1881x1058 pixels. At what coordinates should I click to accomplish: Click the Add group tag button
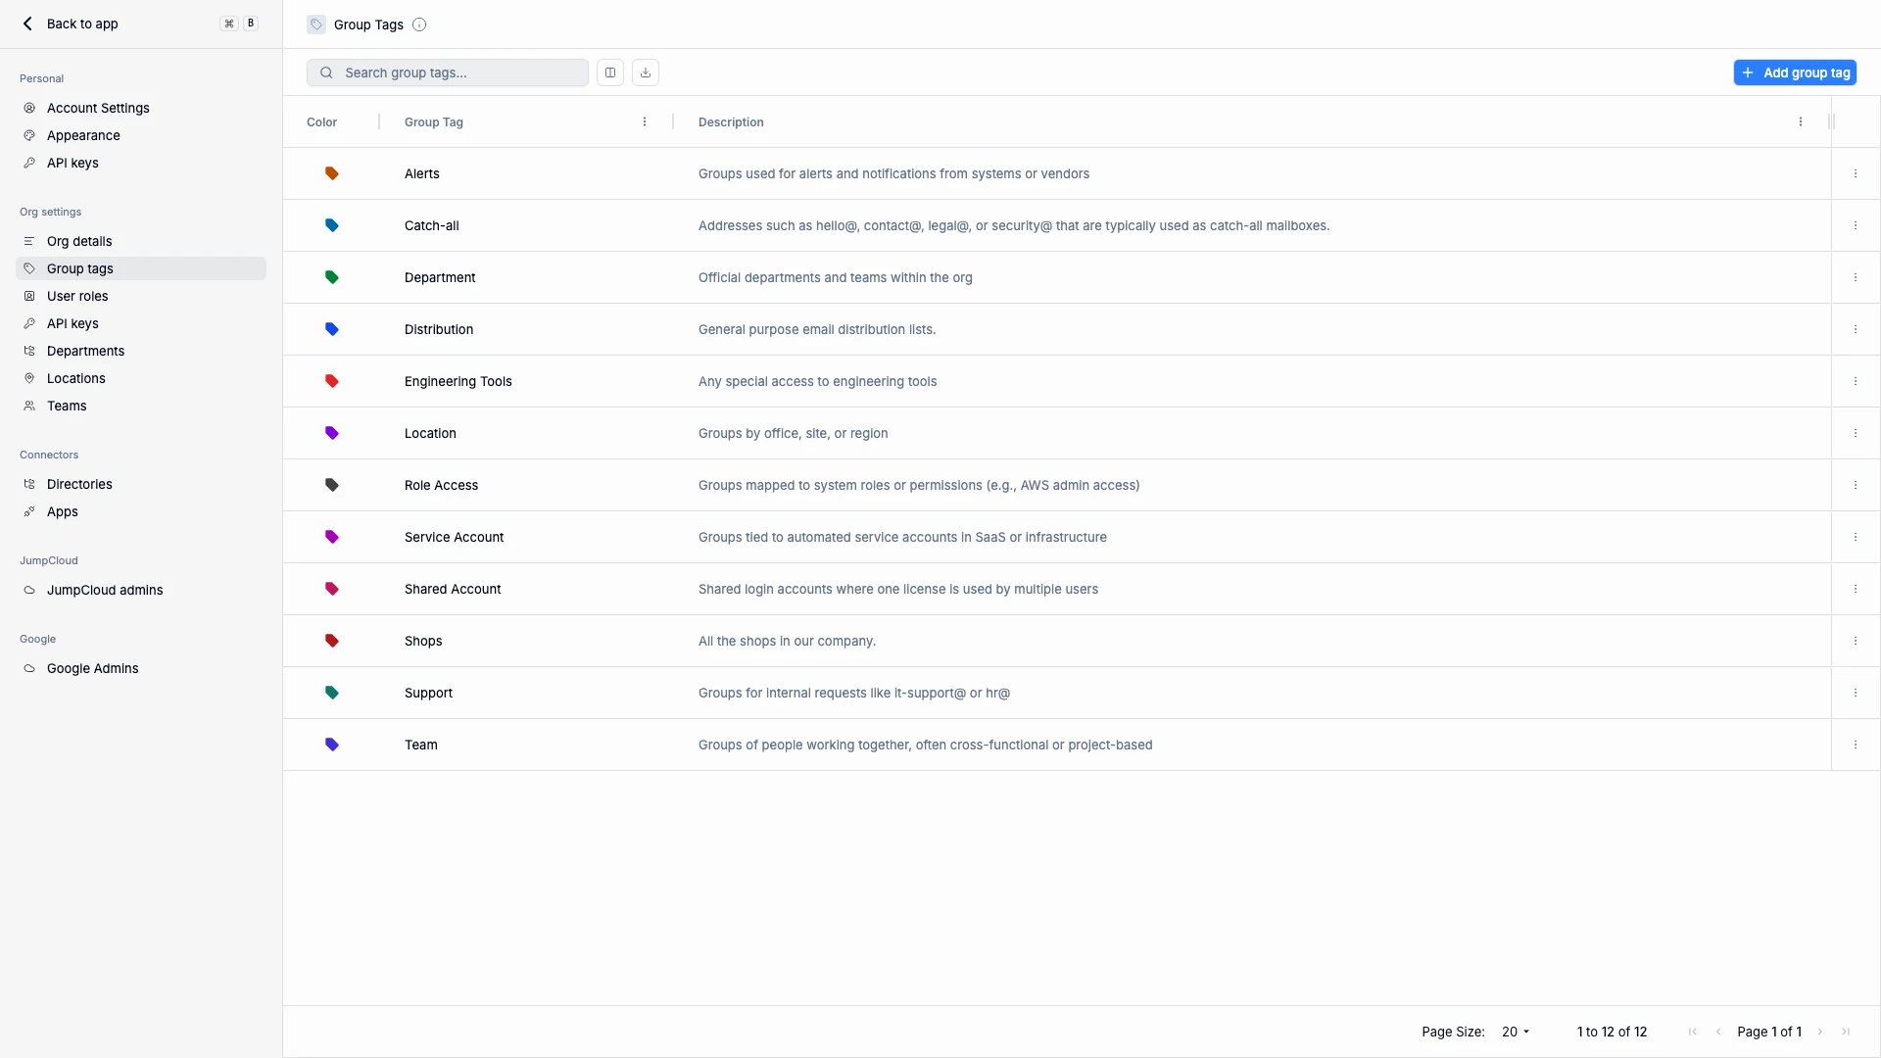[x=1796, y=72]
